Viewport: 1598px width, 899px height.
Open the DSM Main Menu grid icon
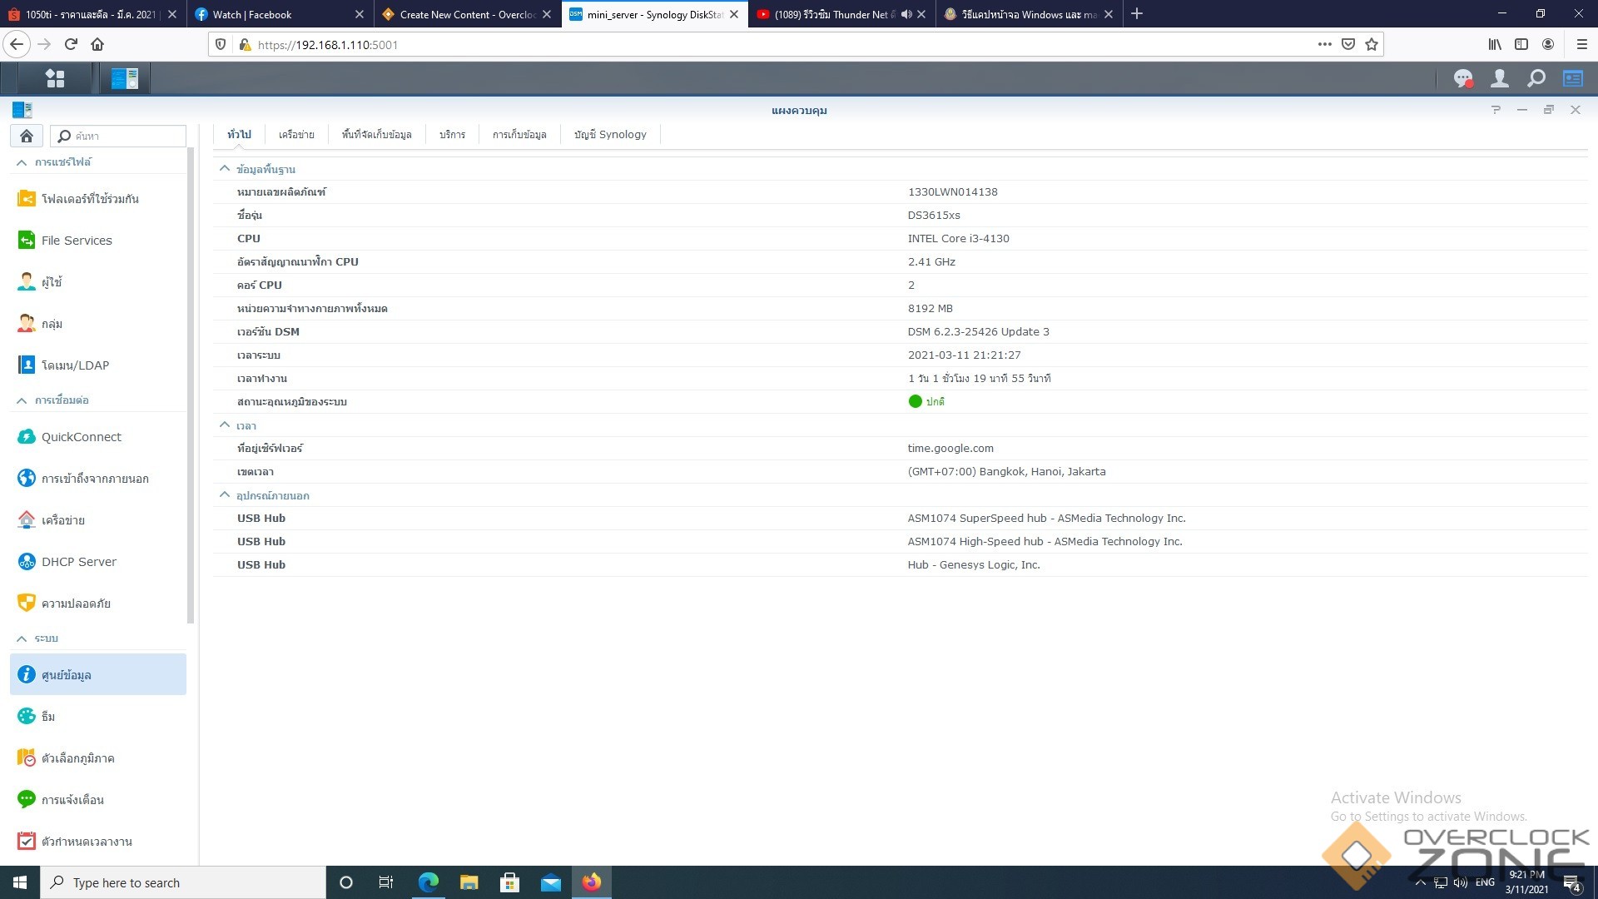click(55, 78)
